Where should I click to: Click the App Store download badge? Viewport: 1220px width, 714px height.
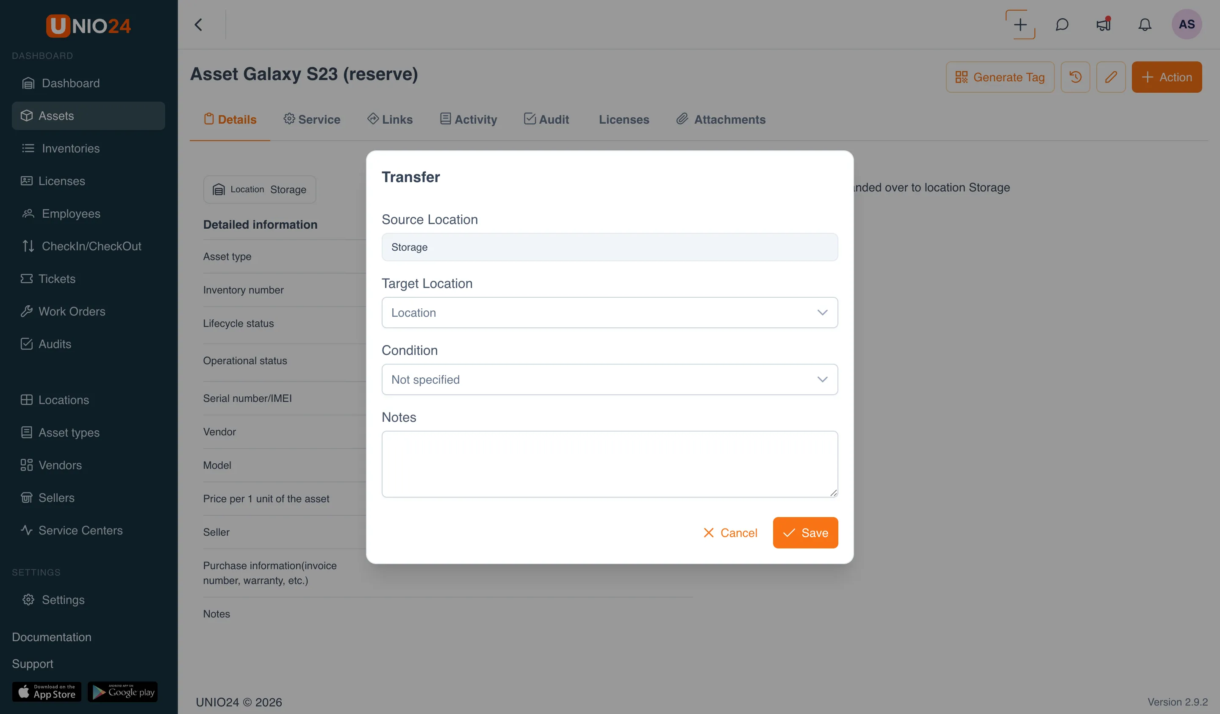(x=47, y=692)
